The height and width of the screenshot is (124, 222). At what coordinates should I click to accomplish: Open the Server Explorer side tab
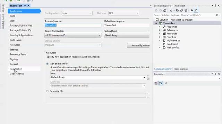3,21
